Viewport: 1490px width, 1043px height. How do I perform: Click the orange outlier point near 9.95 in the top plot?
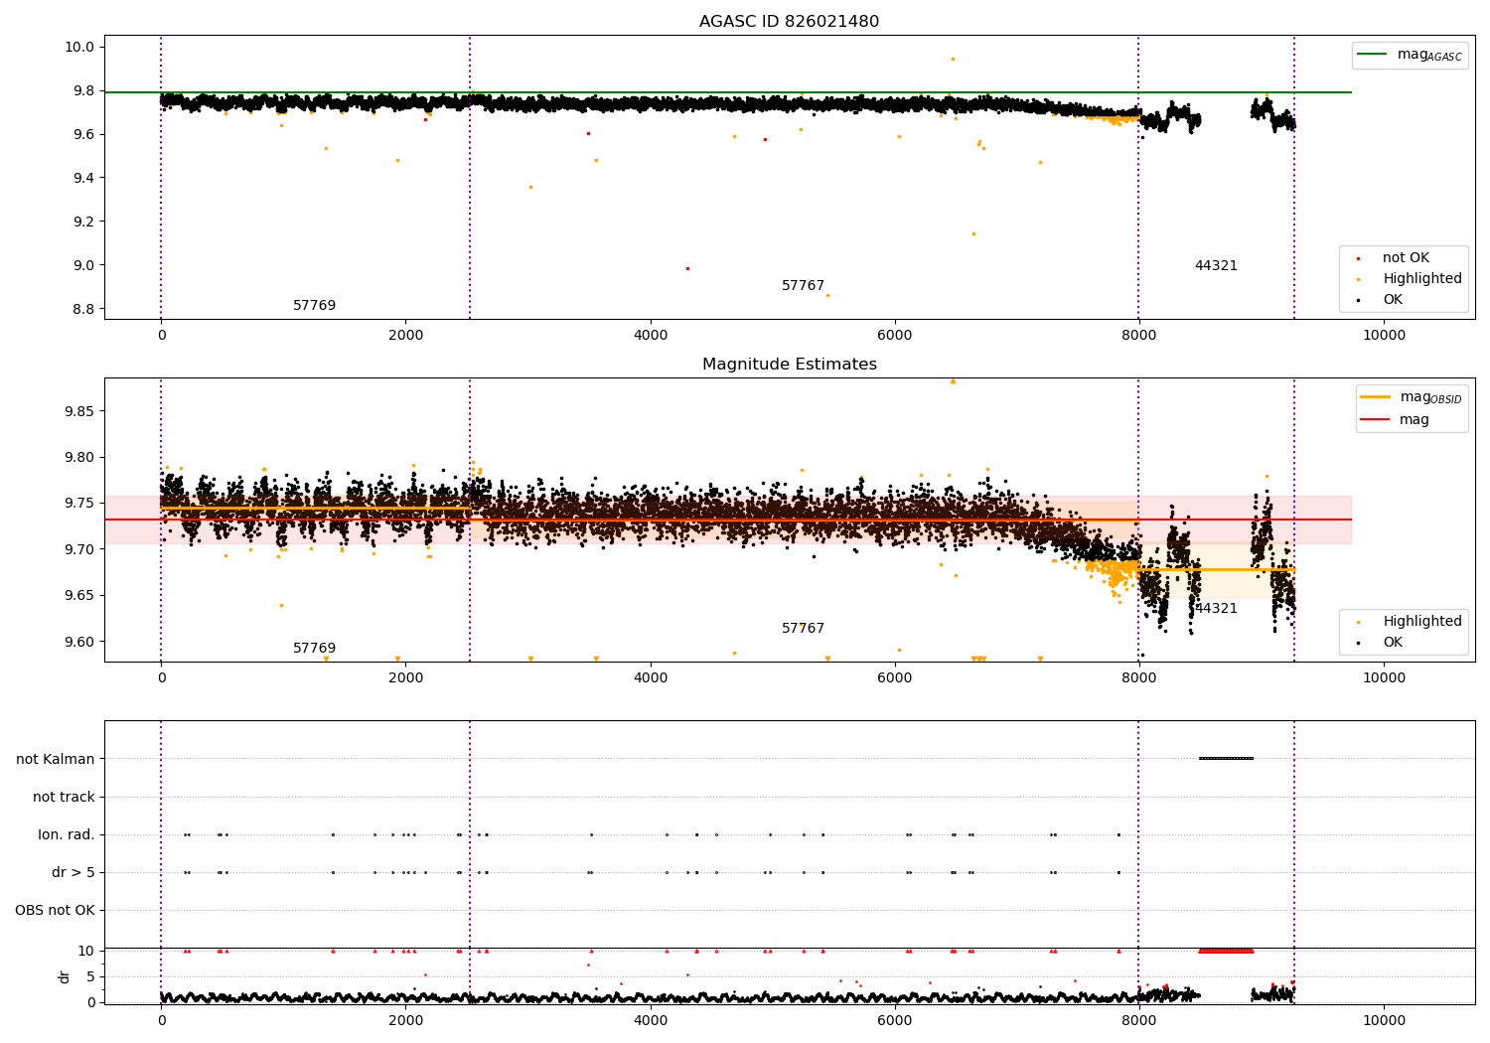pos(953,59)
